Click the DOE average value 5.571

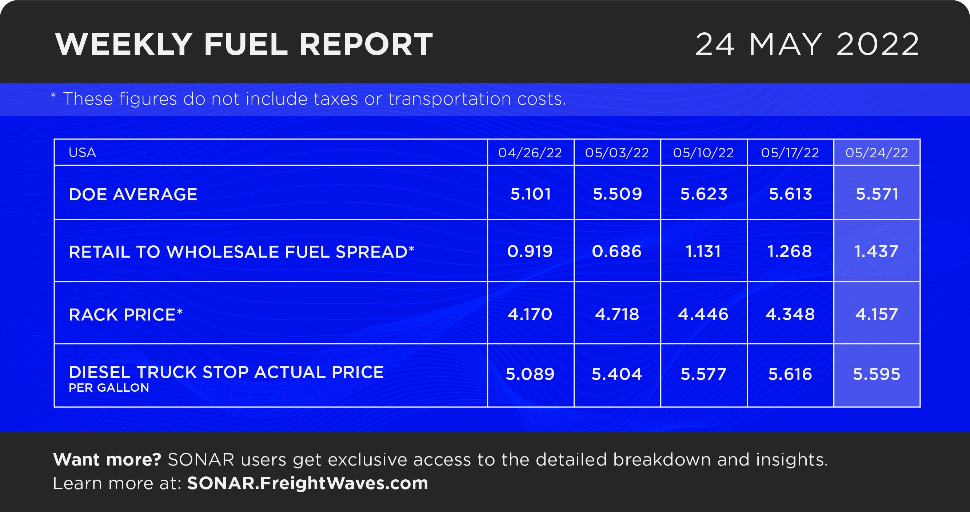(877, 194)
